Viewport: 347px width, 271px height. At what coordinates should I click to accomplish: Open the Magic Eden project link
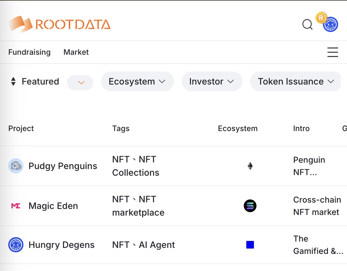[53, 206]
